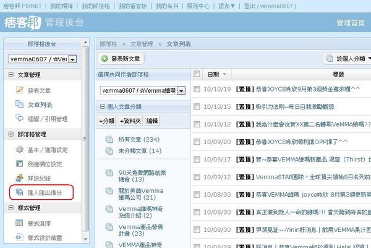371x248 pixels.
Task: Collapse the 樣式管理 section
Action: tap(11, 208)
